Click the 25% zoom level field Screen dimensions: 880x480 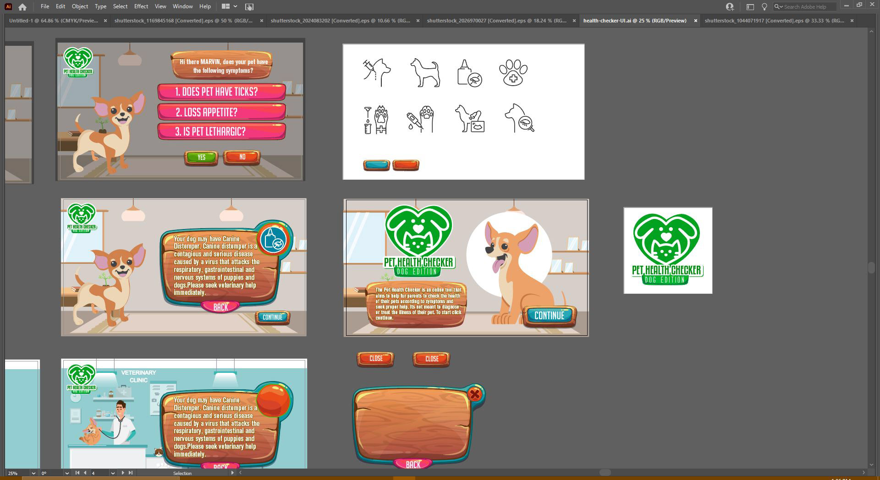[17, 473]
